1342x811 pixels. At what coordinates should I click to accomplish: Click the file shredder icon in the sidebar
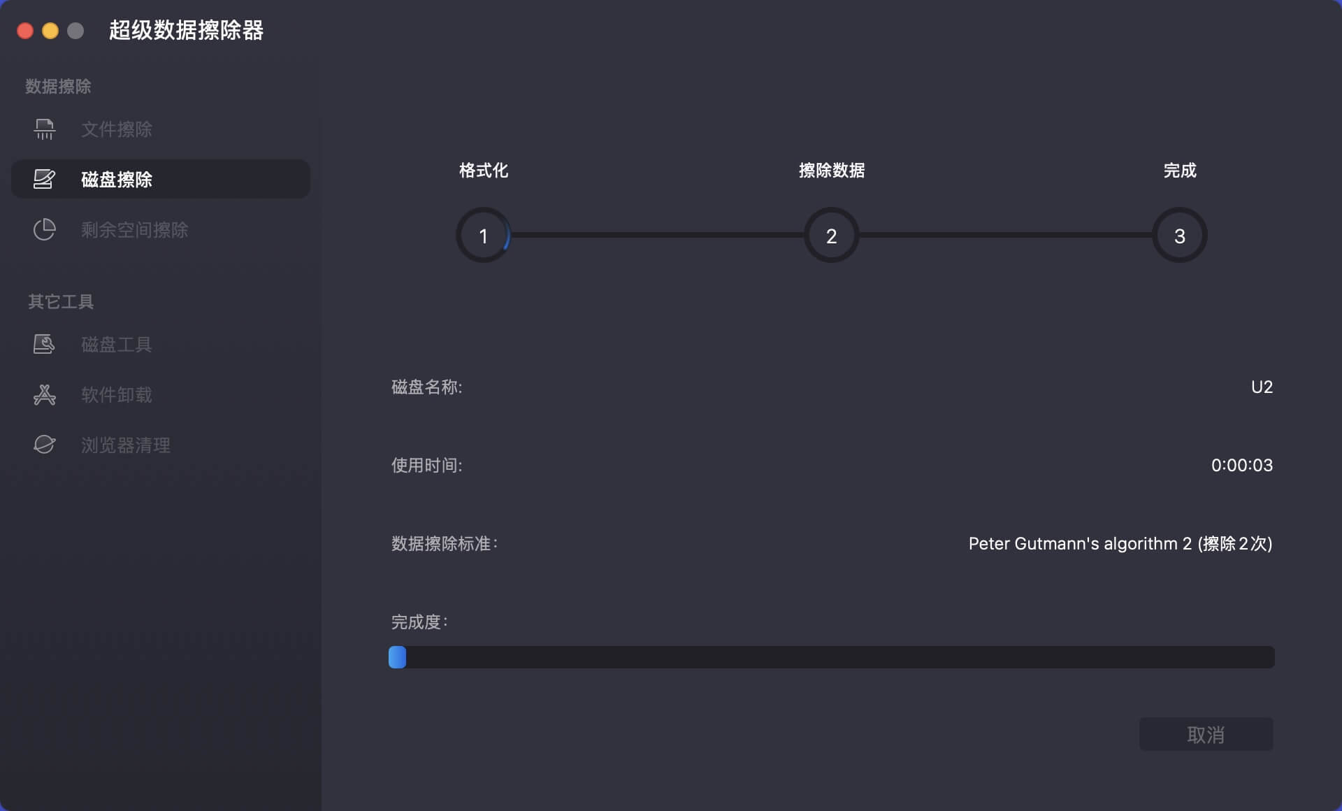pos(44,129)
